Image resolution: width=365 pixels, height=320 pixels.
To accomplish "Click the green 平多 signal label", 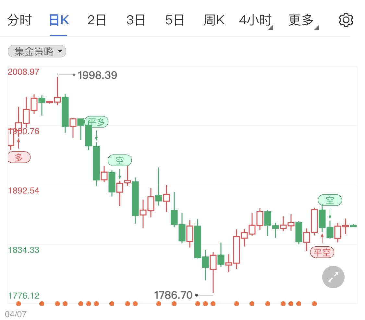I will 96,122.
